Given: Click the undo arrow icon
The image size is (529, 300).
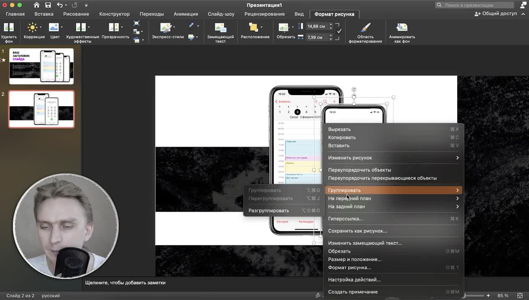Looking at the screenshot, I should tap(60, 5).
